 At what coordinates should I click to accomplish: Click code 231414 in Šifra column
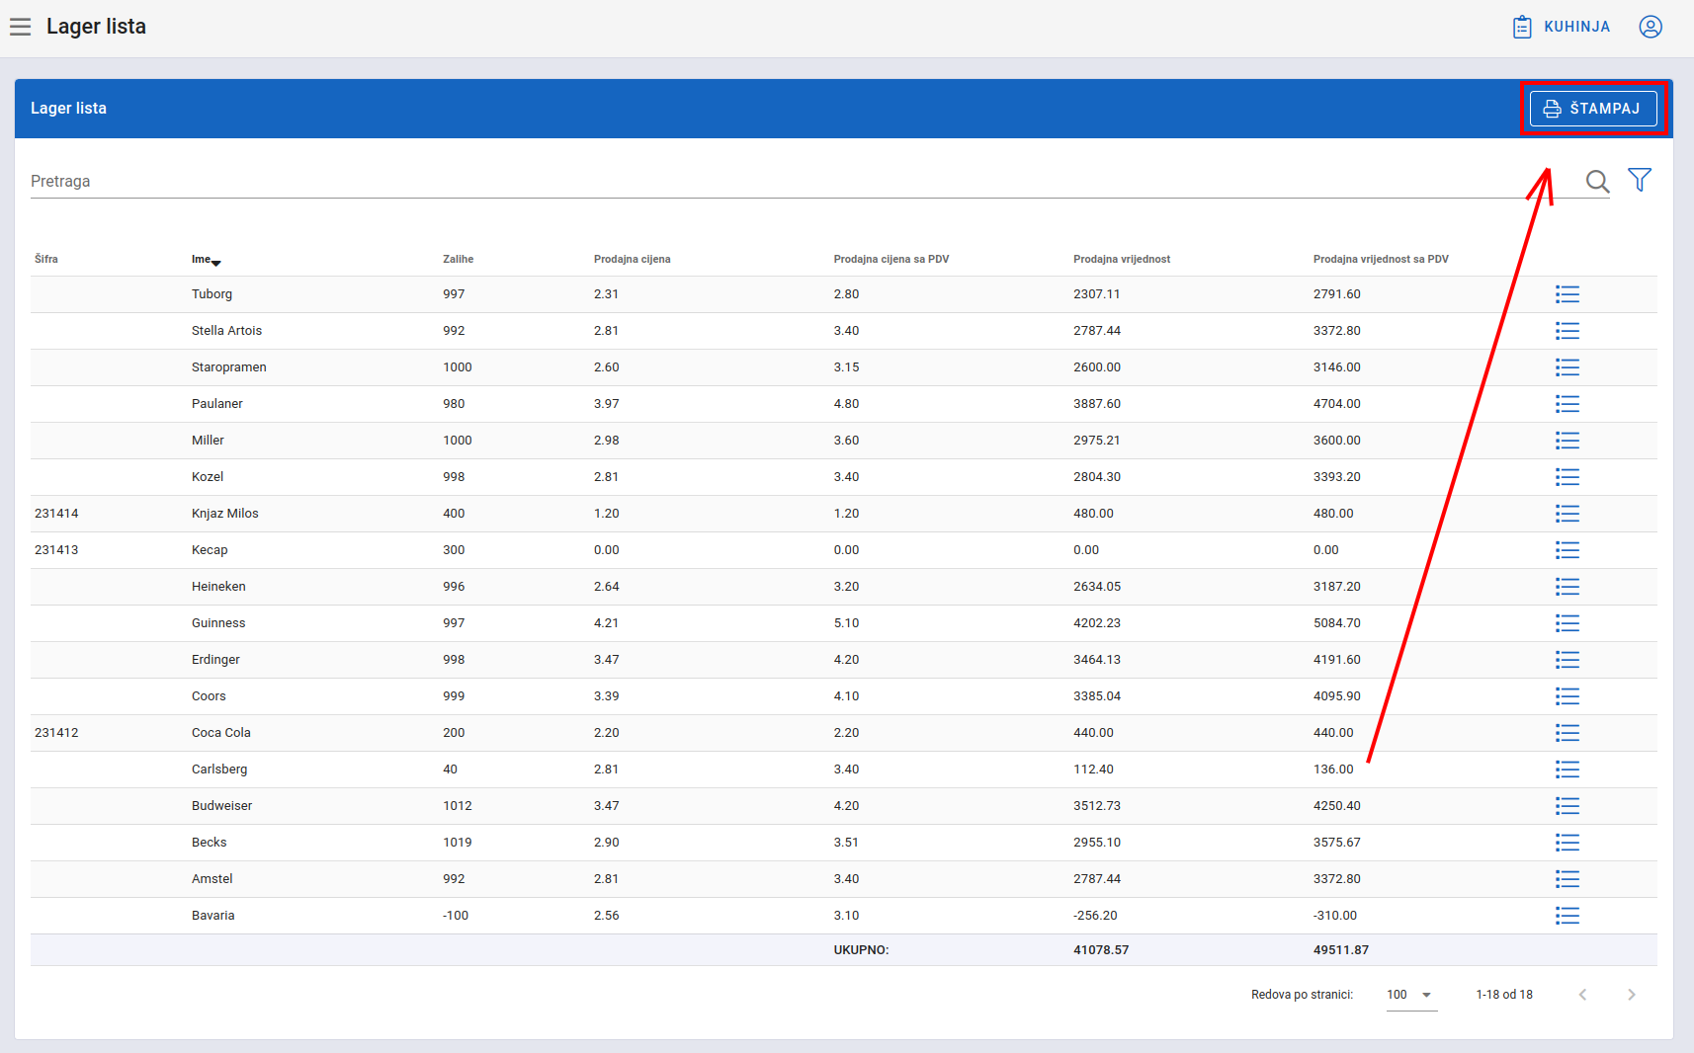point(56,514)
